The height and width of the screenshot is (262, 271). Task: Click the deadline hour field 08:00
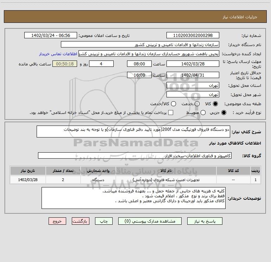tap(139, 64)
